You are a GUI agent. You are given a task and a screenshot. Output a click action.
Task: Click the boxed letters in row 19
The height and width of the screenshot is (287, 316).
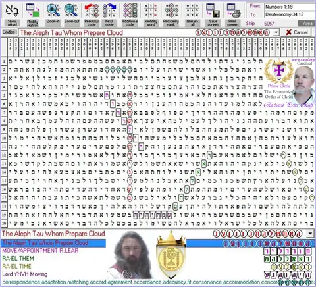pyautogui.click(x=153, y=215)
